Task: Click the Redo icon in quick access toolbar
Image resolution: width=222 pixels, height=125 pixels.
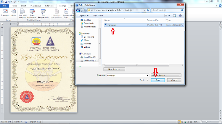Action: (x=15, y=2)
